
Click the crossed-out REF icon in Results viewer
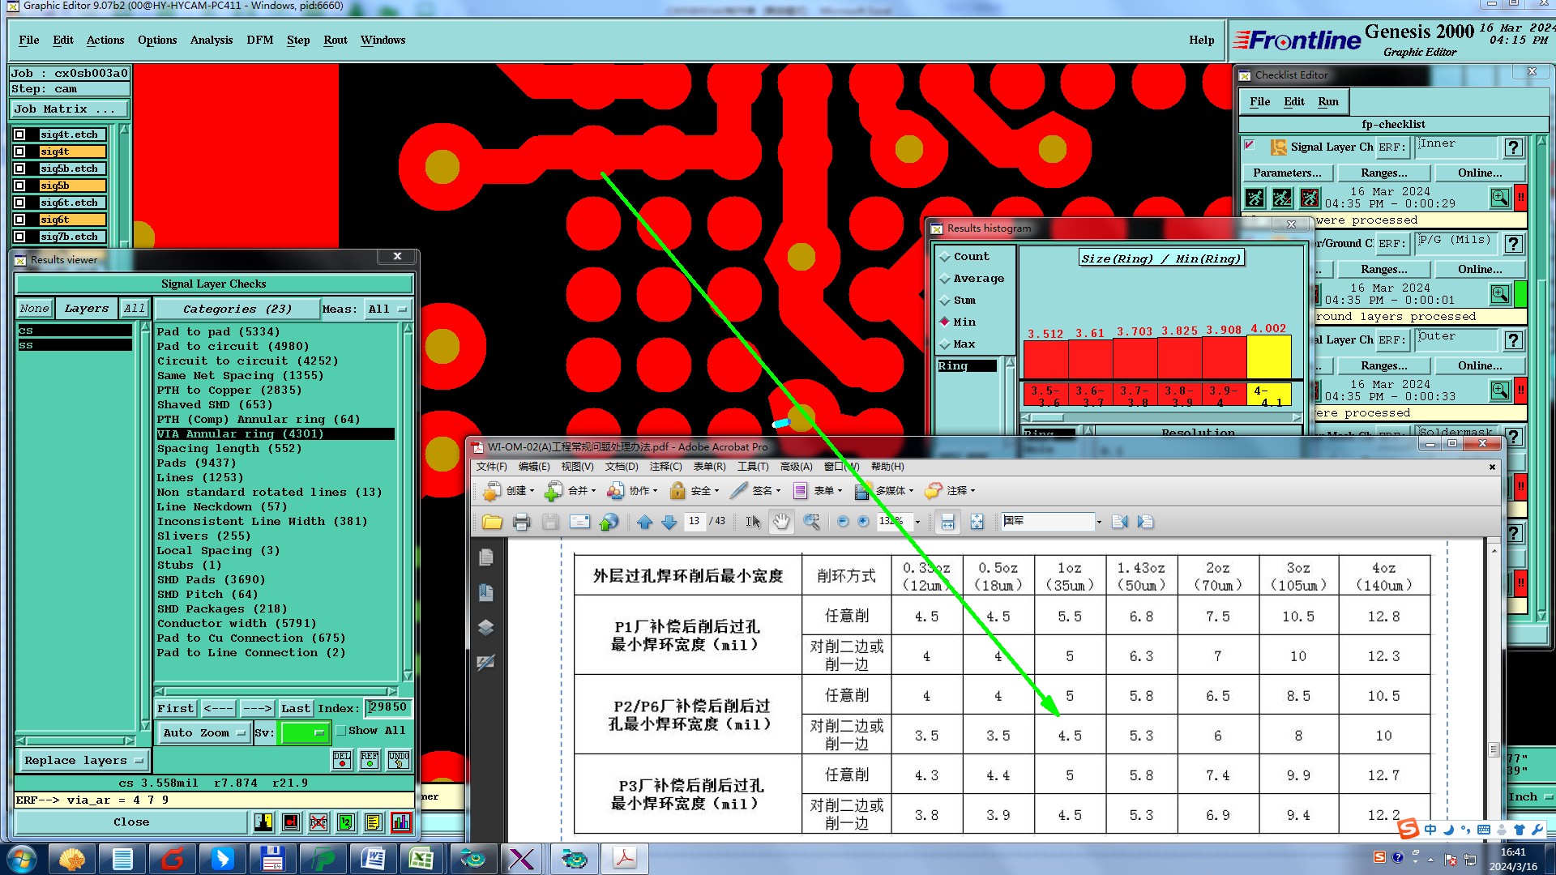click(318, 822)
